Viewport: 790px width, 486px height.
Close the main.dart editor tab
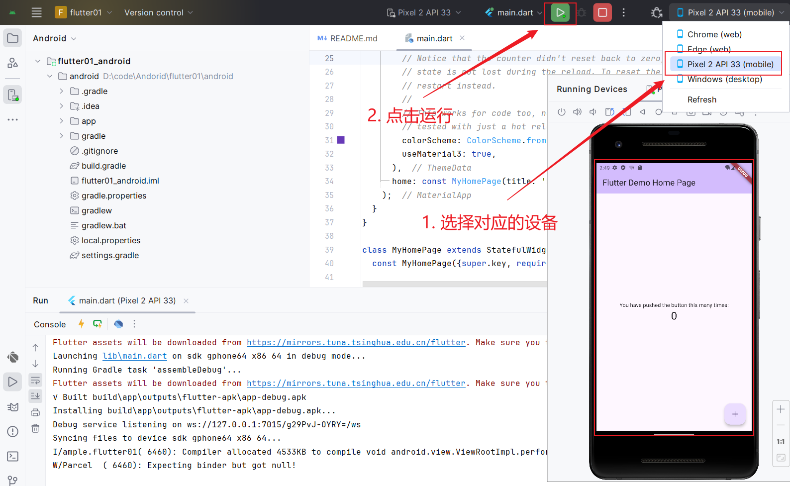pyautogui.click(x=462, y=38)
